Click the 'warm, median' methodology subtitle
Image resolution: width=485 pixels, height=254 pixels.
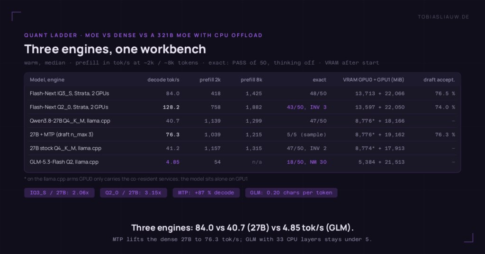pyautogui.click(x=201, y=63)
